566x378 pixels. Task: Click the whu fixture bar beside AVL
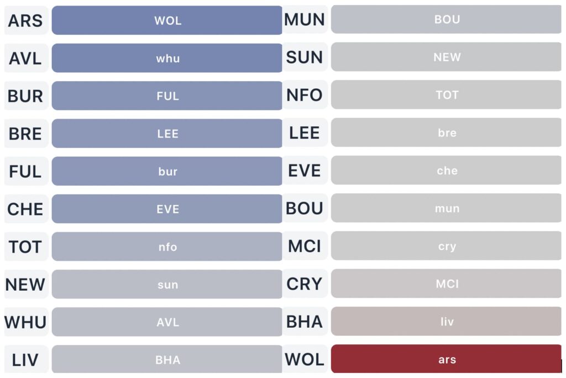pyautogui.click(x=167, y=58)
